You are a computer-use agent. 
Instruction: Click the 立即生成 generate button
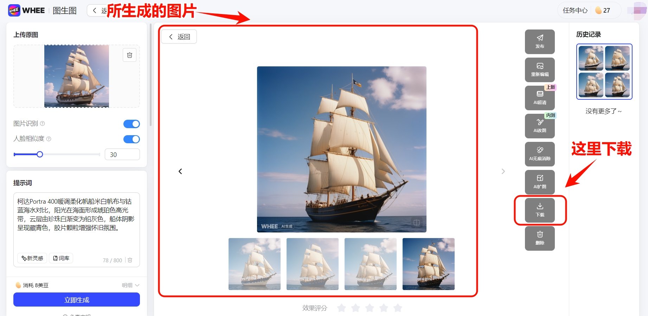pos(77,300)
